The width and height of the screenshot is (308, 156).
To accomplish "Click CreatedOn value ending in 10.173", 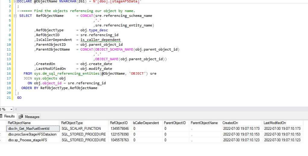I will (x=242, y=129).
